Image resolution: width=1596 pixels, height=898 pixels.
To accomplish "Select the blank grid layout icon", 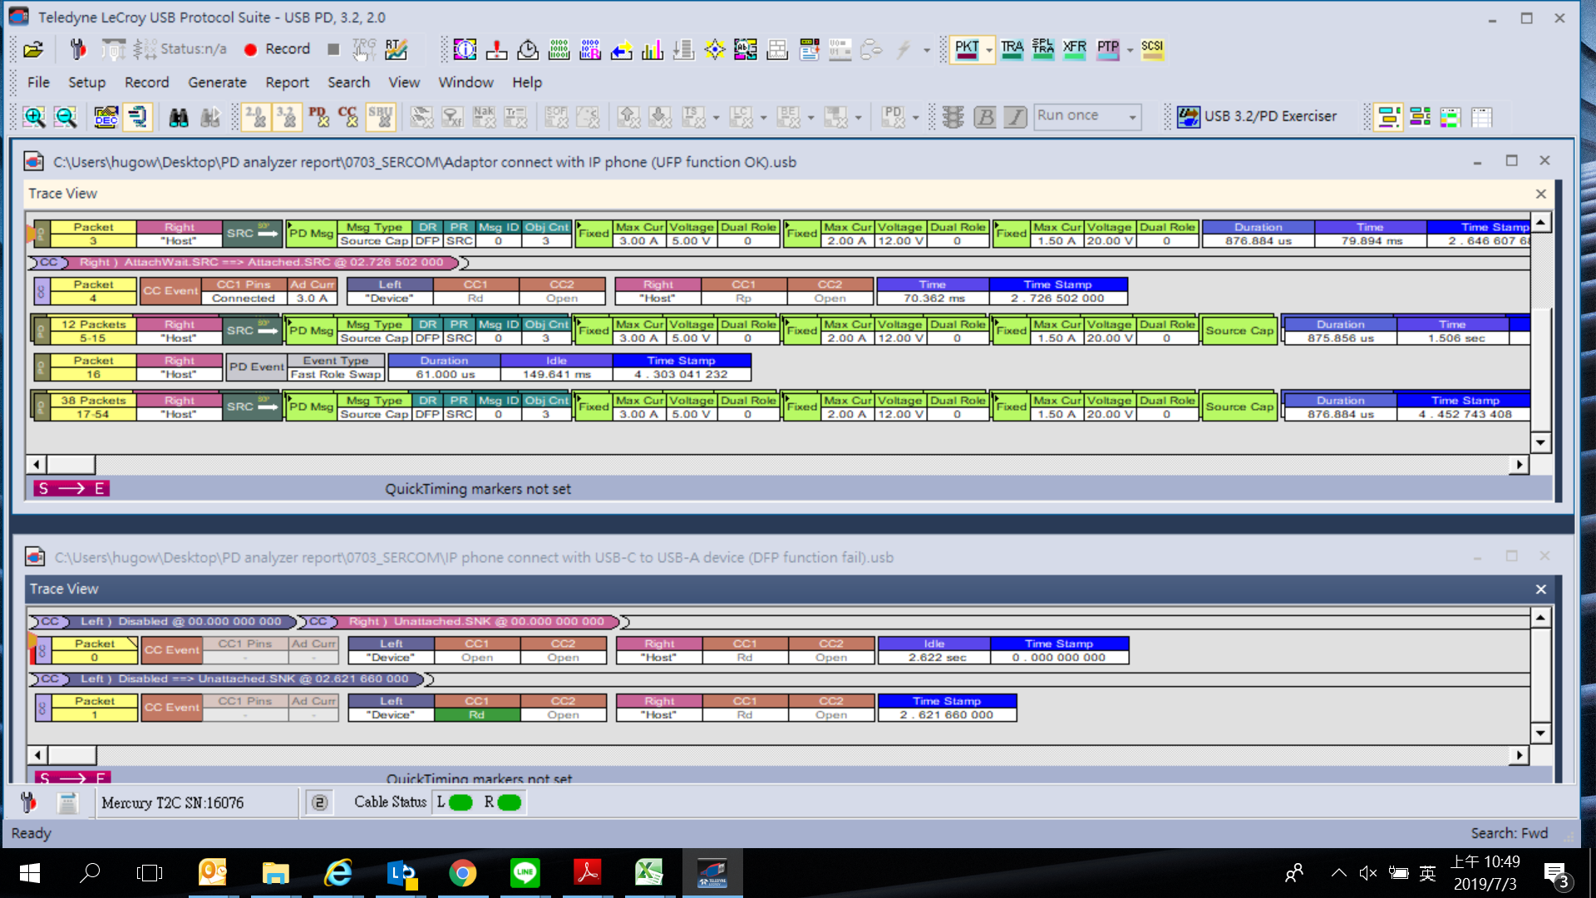I will tap(1482, 117).
